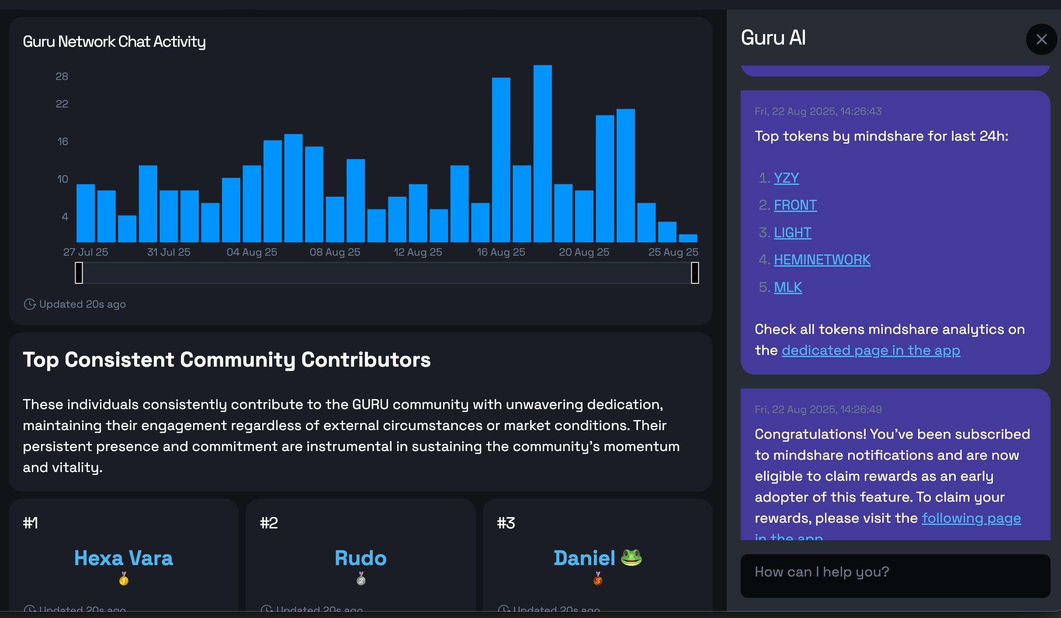Open Rudo contributor profile
Screen dimensions: 1061x618
tap(361, 558)
